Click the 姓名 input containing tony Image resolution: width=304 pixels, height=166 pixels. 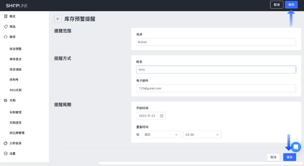216,70
